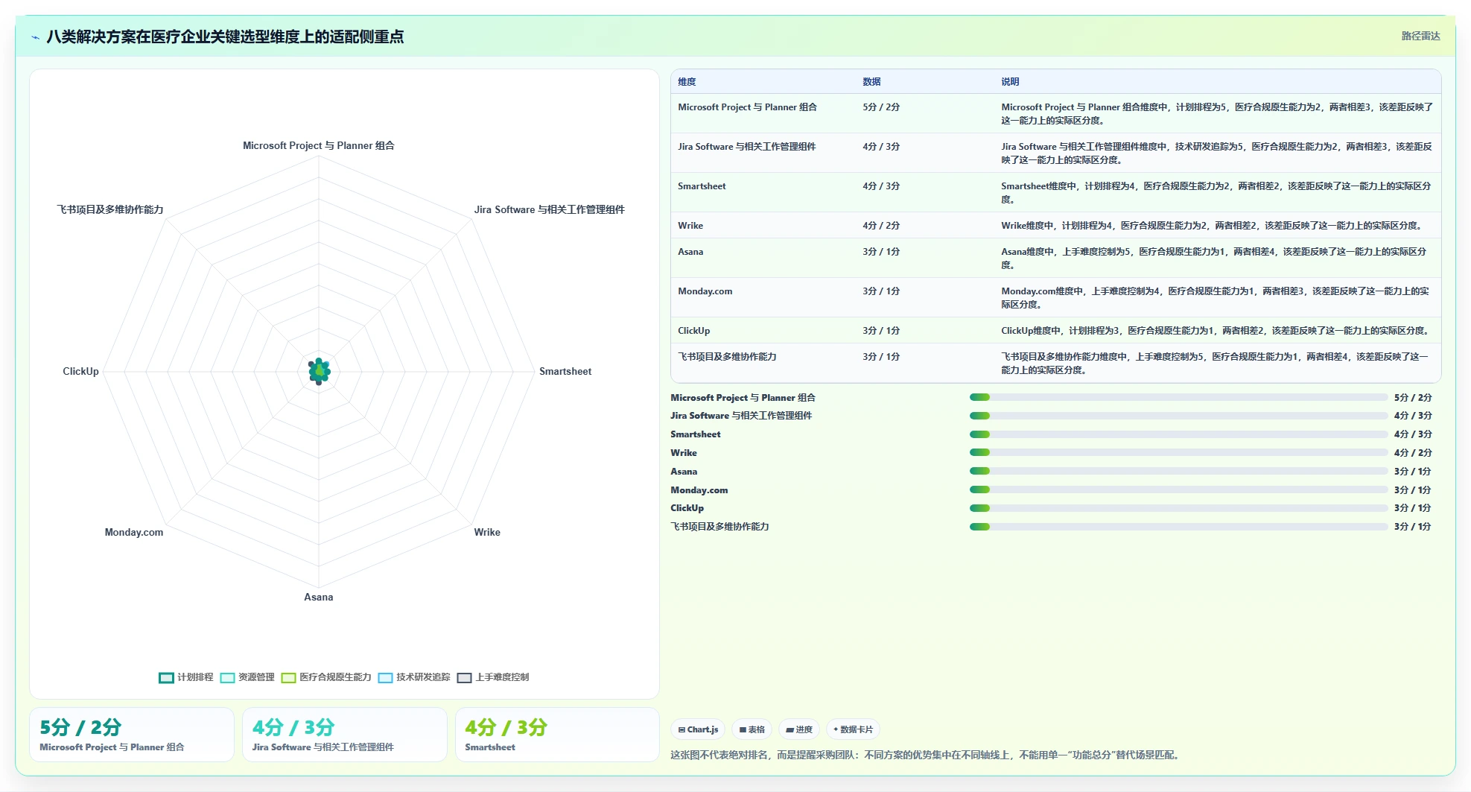Click the ClickUp cell in the table
The image size is (1471, 792).
(x=693, y=331)
